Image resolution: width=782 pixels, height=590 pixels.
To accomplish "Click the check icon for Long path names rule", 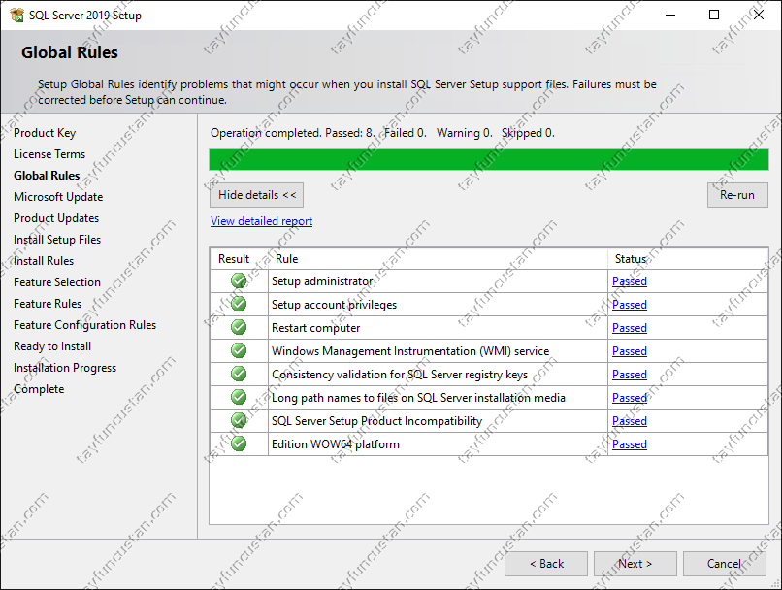I will tap(239, 397).
